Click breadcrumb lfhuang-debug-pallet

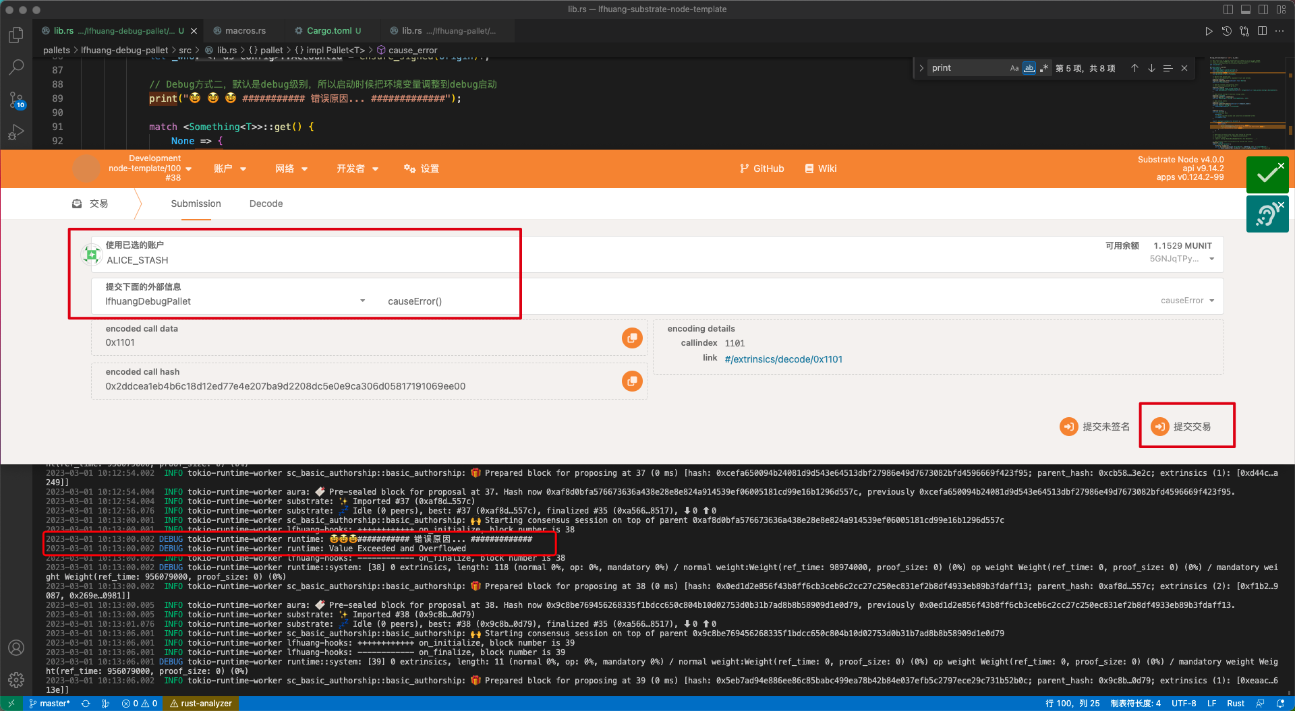tap(125, 51)
